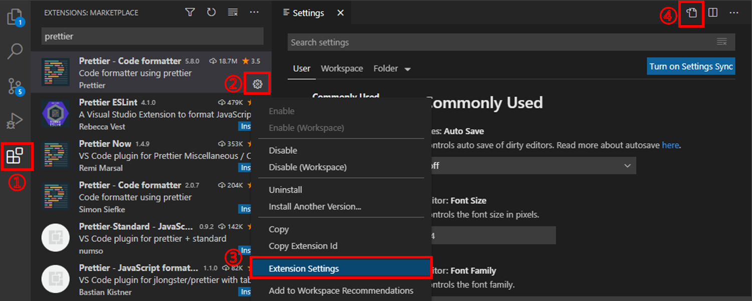Select the User settings tab
Viewport: 752px width, 301px height.
302,69
